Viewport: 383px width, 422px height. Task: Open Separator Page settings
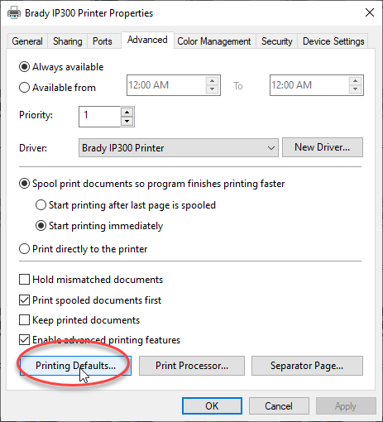(307, 366)
